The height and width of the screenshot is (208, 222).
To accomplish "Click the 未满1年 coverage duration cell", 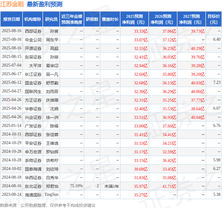I will point(112,186).
